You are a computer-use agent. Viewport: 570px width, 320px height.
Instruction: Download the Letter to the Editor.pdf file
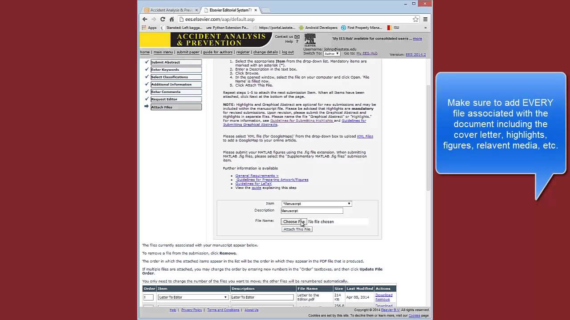[384, 295]
